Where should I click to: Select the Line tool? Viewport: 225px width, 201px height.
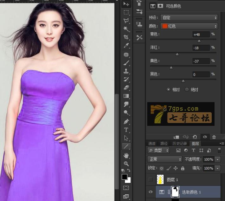click(126, 146)
